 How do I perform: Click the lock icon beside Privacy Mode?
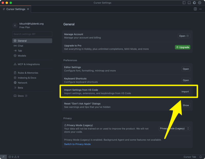click(x=65, y=125)
